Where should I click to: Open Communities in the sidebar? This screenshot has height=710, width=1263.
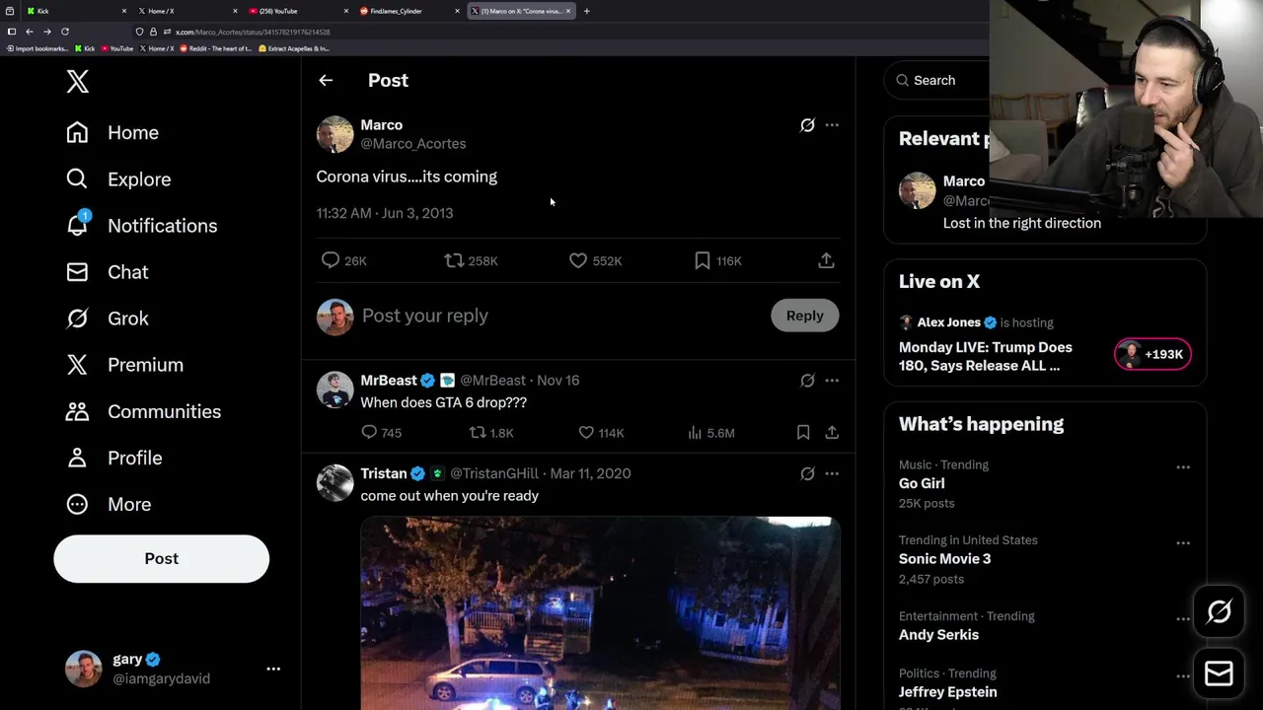143,411
